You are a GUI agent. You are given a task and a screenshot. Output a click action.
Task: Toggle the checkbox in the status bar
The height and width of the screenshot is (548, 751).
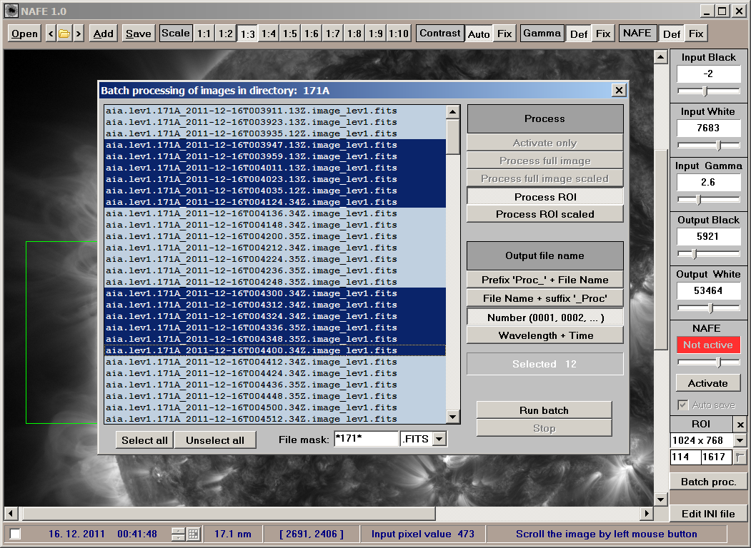15,534
